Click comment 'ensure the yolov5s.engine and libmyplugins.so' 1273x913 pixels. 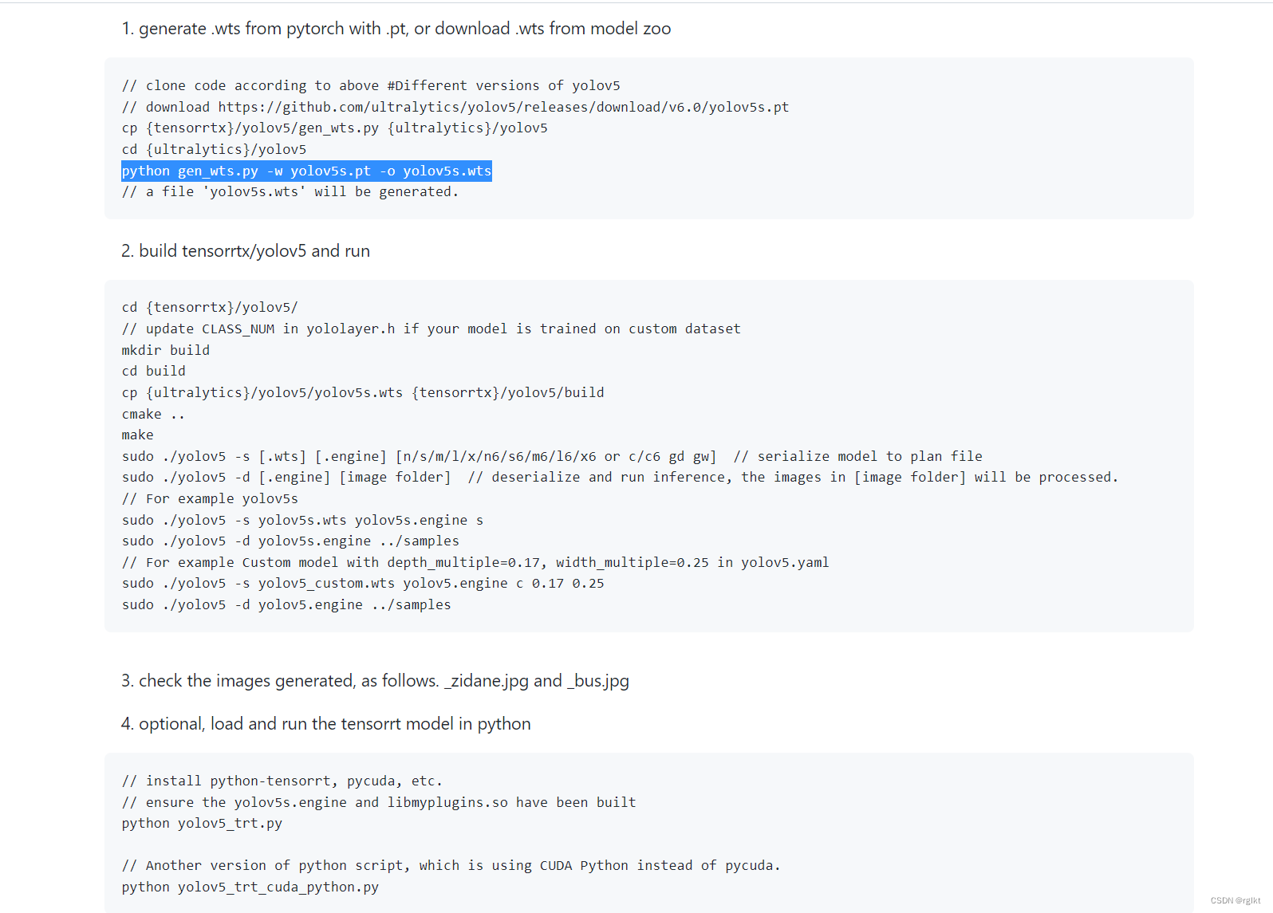[x=379, y=802]
